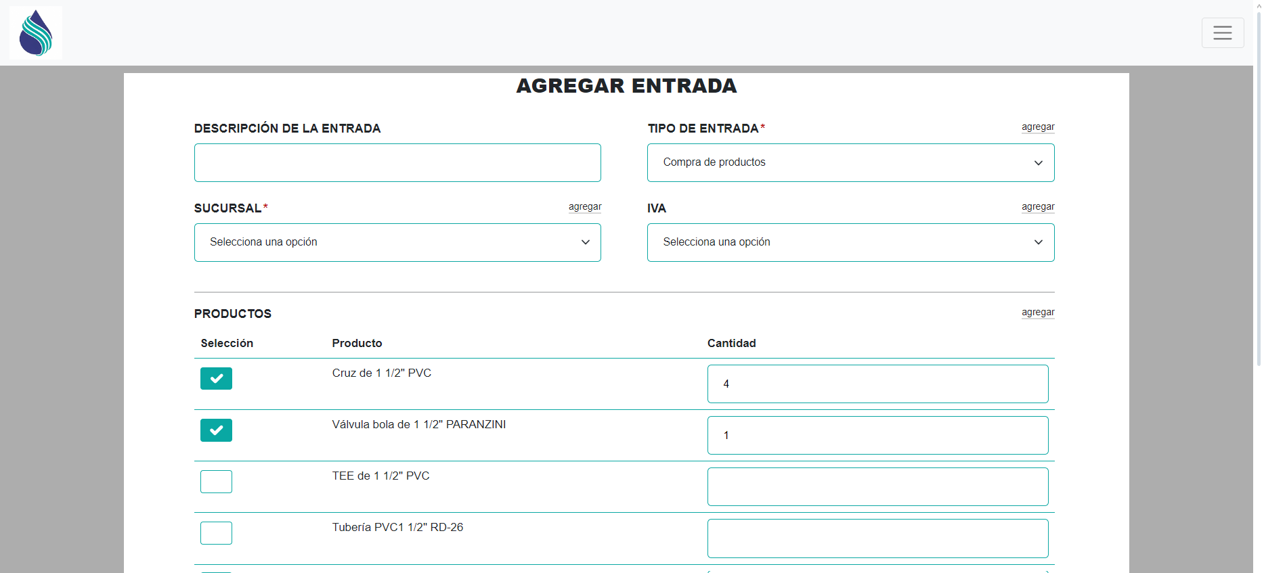Screen dimensions: 1264x573
Task: Click the water drop logo icon
Action: click(x=36, y=32)
